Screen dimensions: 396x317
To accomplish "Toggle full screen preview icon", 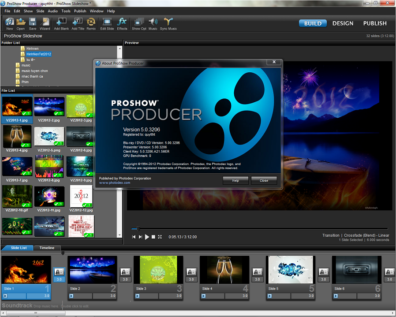I will click(160, 237).
